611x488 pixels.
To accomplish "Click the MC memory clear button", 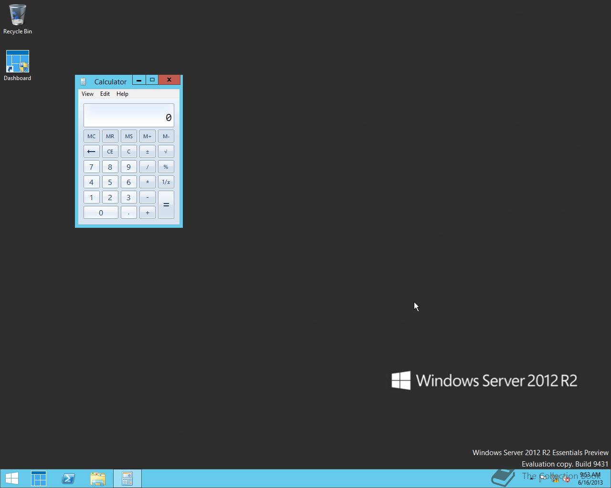I will coord(92,136).
